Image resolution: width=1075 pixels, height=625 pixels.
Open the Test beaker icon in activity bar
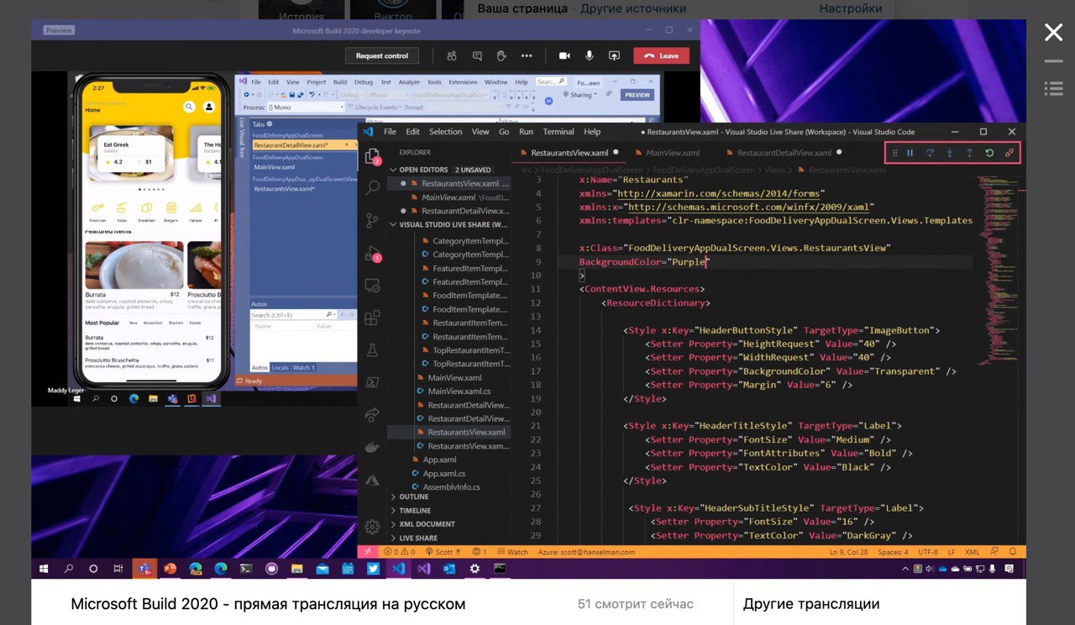[372, 349]
